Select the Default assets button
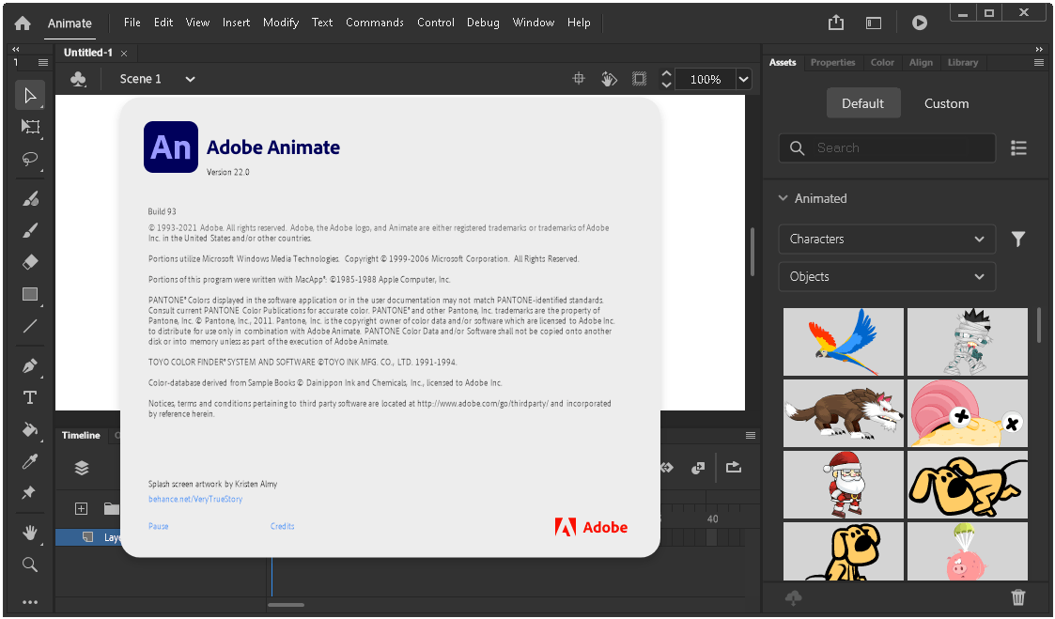The width and height of the screenshot is (1055, 619). (x=862, y=103)
